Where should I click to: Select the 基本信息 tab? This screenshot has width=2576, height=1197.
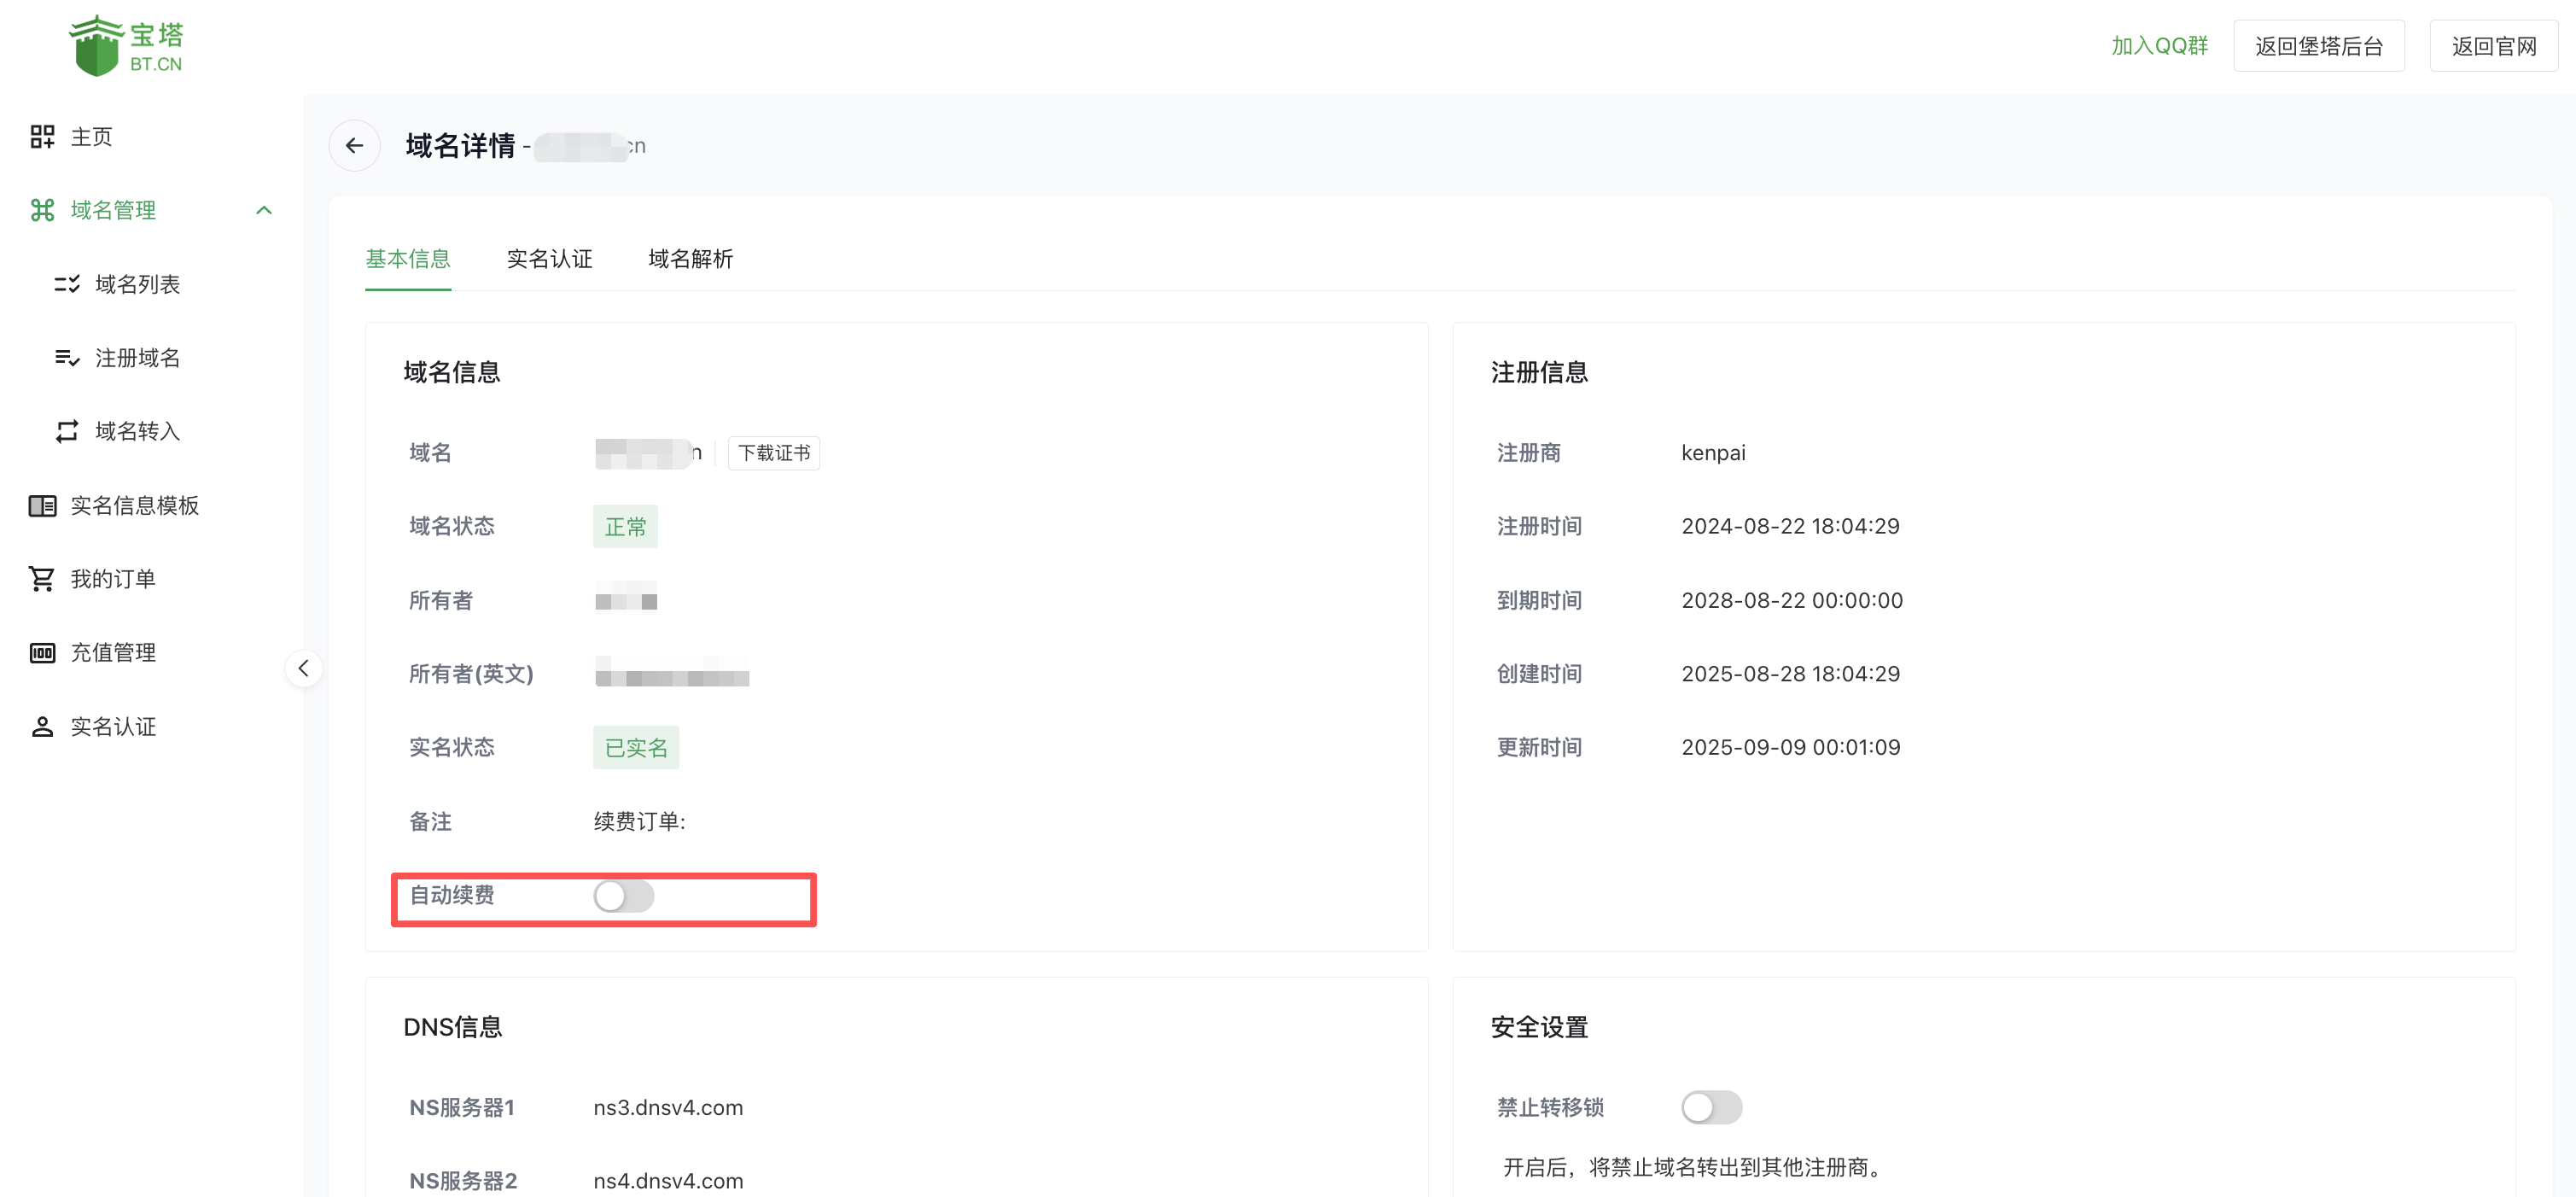coord(408,259)
